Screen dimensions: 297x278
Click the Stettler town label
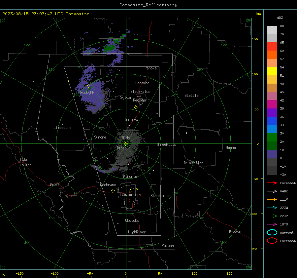point(192,96)
